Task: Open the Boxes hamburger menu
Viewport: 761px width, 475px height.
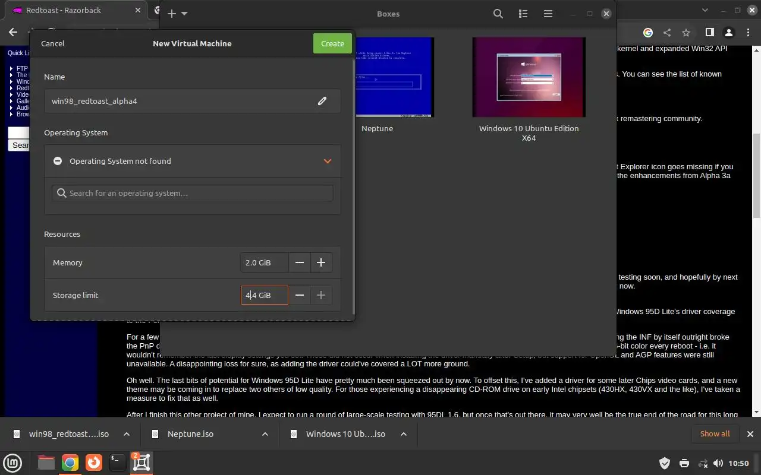Action: pyautogui.click(x=548, y=14)
